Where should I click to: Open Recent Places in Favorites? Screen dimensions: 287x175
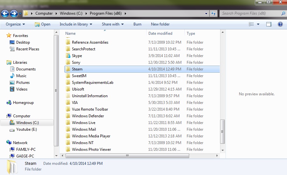click(x=28, y=49)
